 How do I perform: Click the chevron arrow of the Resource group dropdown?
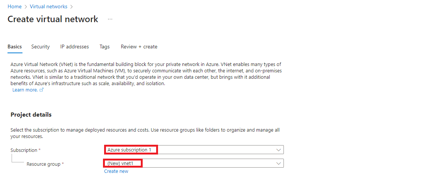click(x=278, y=163)
